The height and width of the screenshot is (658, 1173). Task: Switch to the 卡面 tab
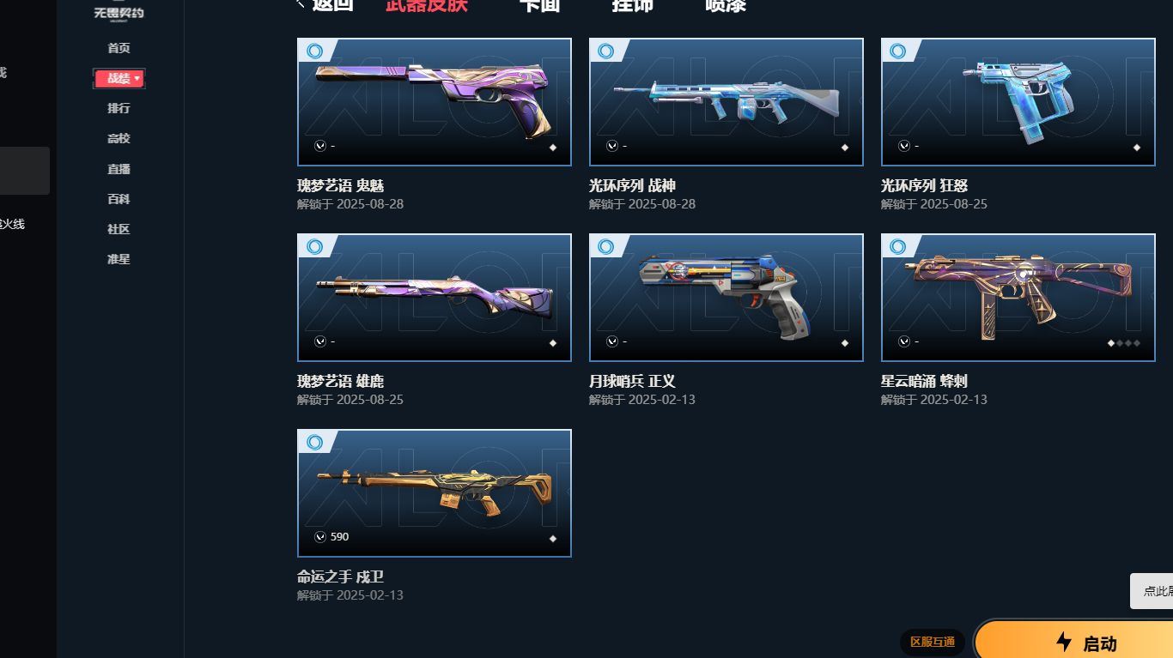pos(540,5)
